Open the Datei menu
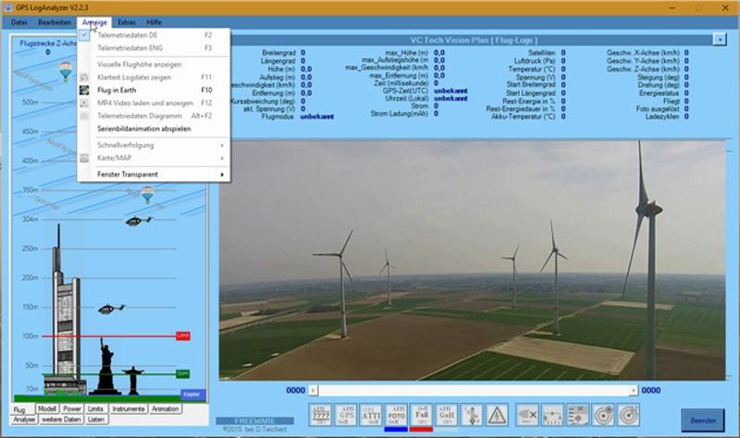The image size is (740, 438). [x=18, y=22]
